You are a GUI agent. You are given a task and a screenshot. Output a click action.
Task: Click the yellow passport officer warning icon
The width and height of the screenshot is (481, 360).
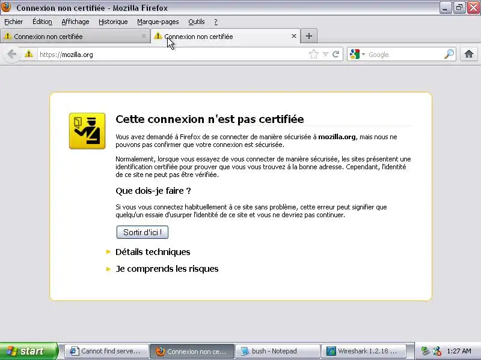(87, 131)
